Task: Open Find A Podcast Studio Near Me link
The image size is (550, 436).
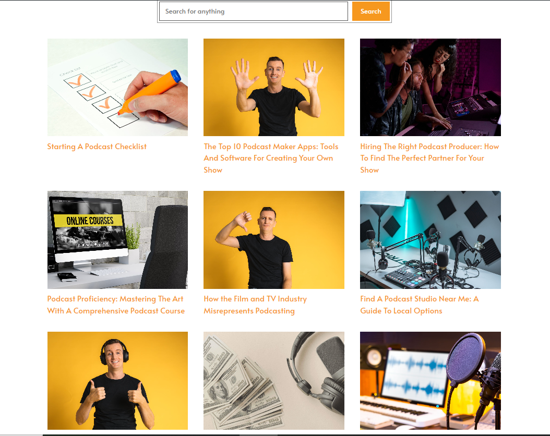Action: point(419,305)
